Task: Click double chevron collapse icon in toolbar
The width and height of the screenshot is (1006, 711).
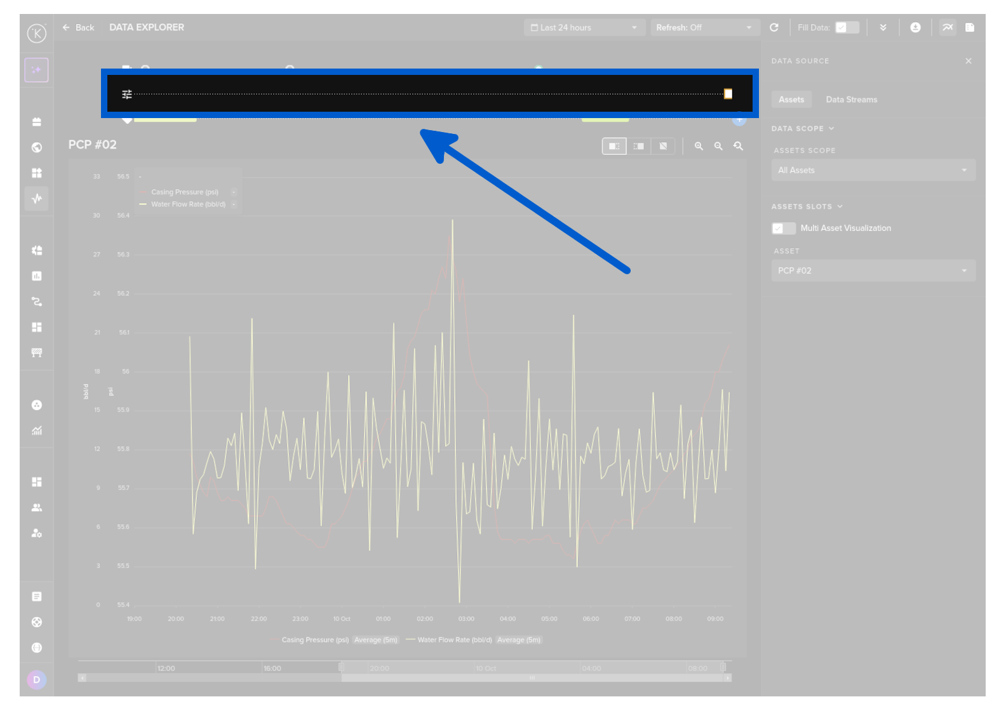Action: [883, 27]
